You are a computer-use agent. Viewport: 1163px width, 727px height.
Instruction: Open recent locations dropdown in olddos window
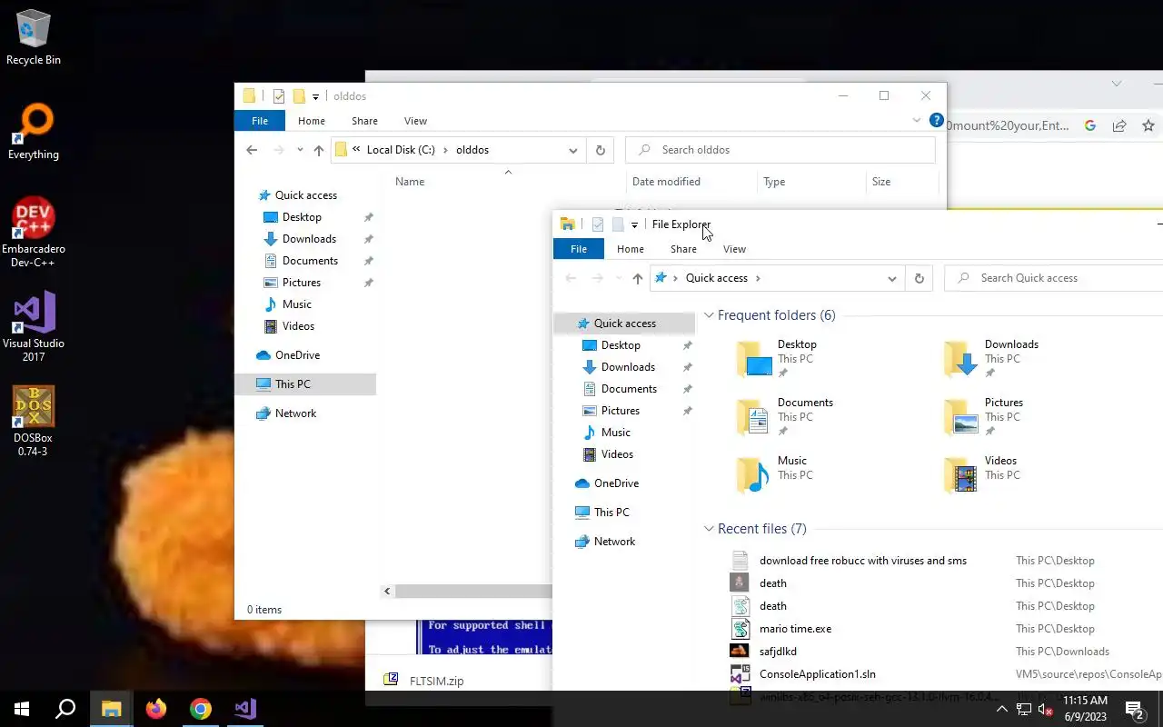click(300, 150)
